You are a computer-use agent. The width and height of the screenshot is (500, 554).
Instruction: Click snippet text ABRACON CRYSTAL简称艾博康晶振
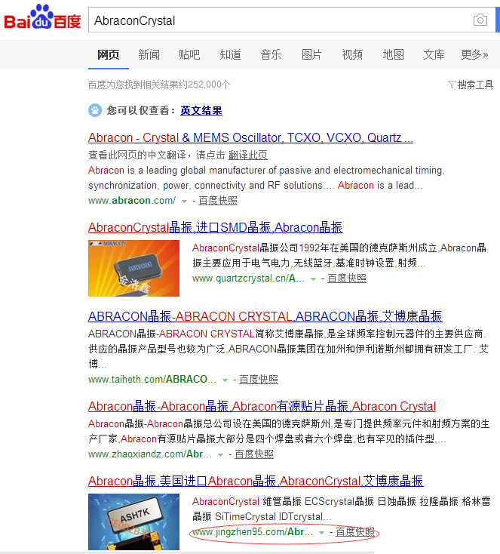coord(289,349)
